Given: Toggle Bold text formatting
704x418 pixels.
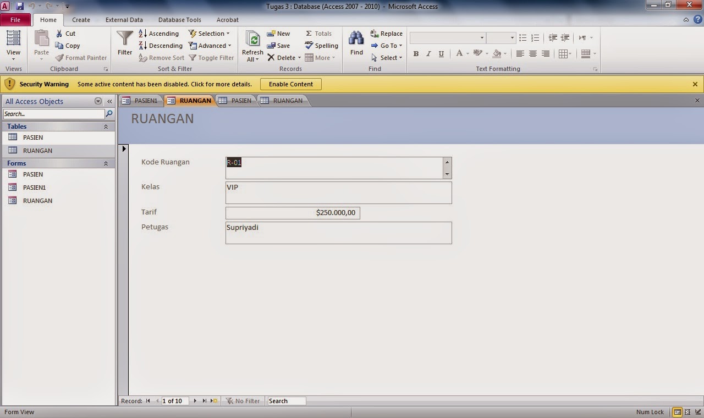Looking at the screenshot, I should tap(416, 54).
